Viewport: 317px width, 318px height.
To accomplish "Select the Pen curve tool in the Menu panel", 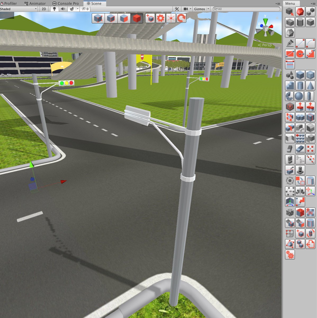I will coord(289,43).
